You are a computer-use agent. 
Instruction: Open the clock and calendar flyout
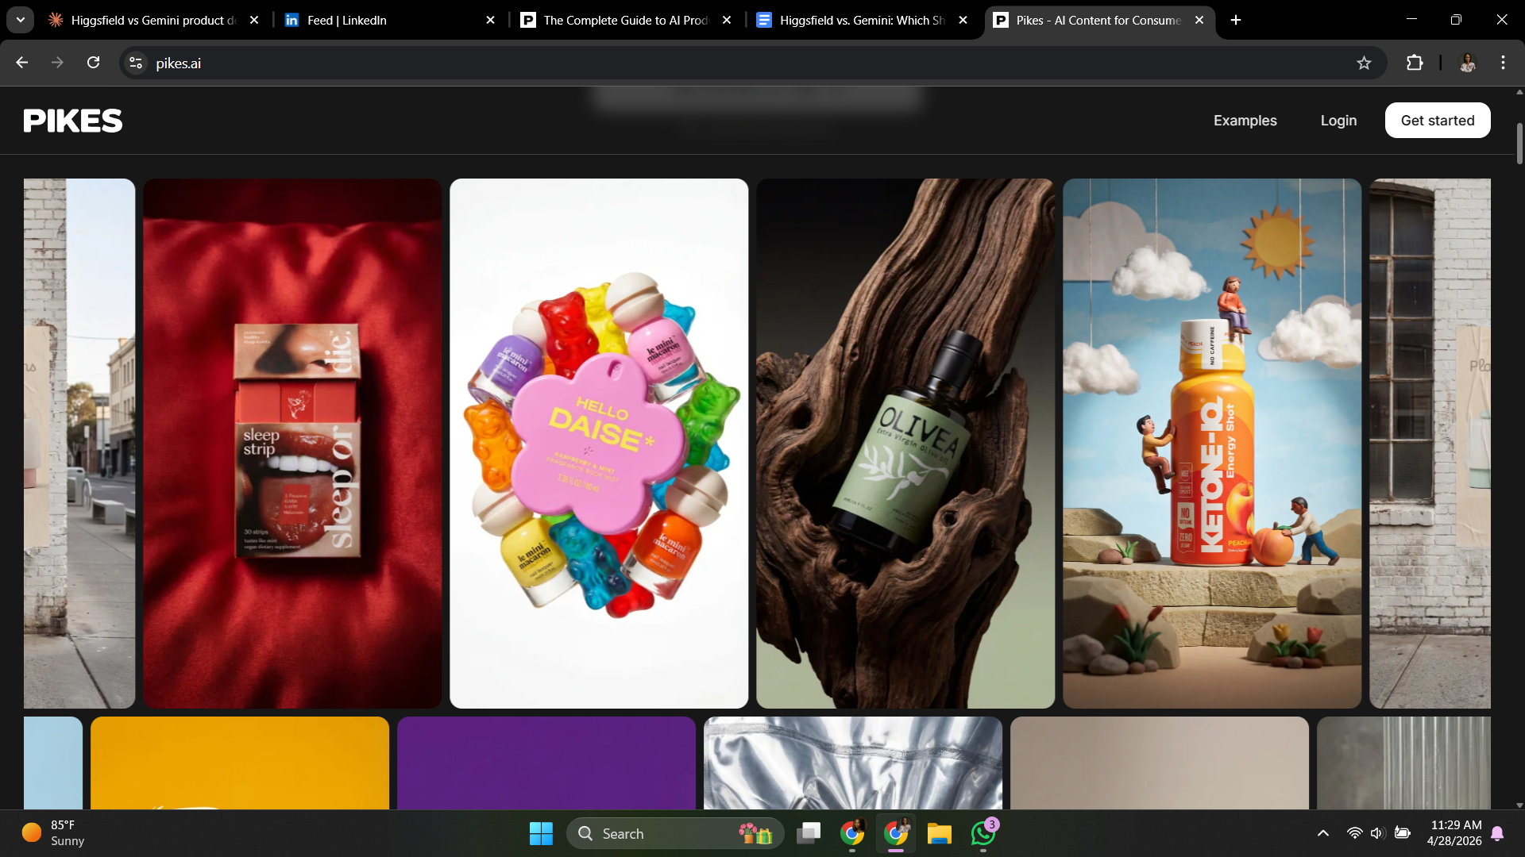1454,833
